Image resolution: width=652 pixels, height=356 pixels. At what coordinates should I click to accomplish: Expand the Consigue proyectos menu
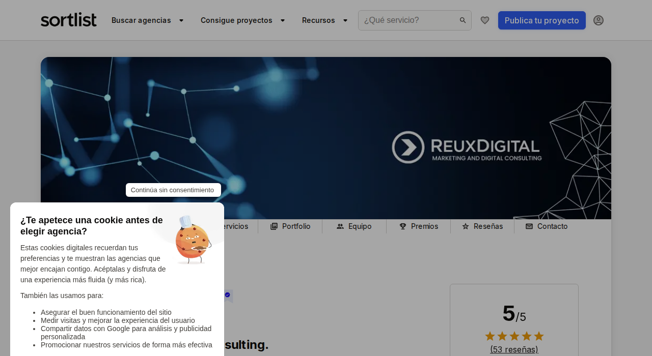(x=243, y=20)
